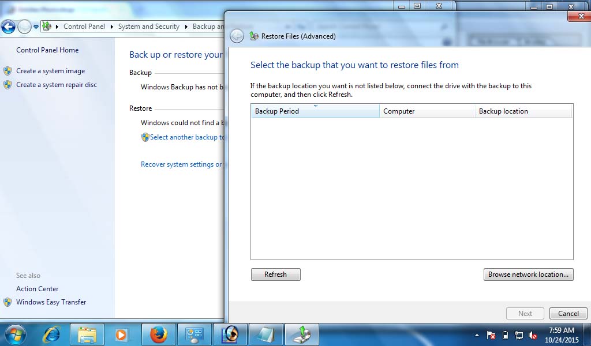Open the Photoshop taskbar icon
The image size is (591, 346).
pos(230,334)
